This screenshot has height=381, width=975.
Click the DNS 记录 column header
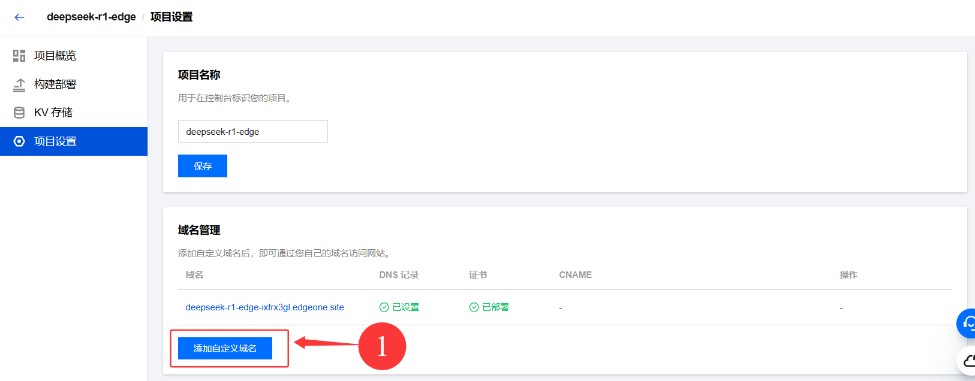(399, 275)
